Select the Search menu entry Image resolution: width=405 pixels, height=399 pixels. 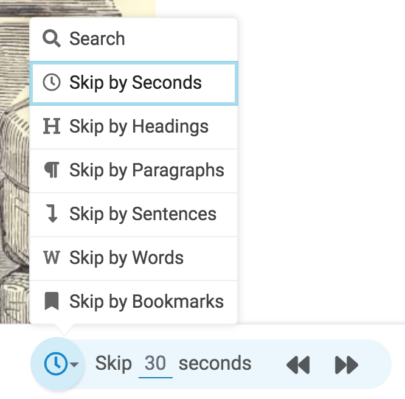click(134, 40)
